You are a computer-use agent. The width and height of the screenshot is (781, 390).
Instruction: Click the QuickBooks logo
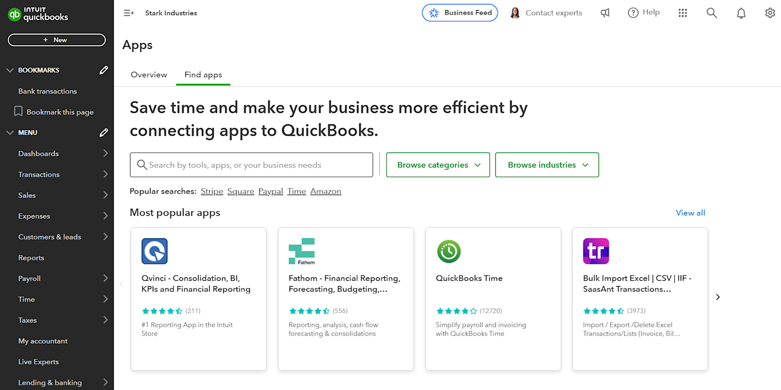38,14
